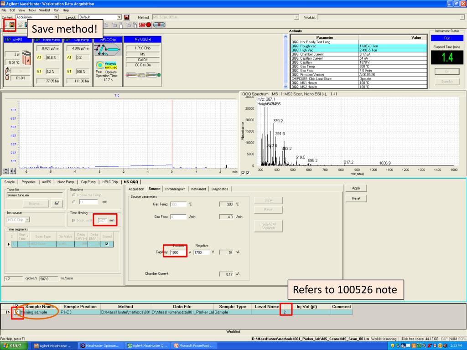This screenshot has width=467, height=350.
Task: Toggle the Peak width checkbox in Time filtering
Action: 73,221
